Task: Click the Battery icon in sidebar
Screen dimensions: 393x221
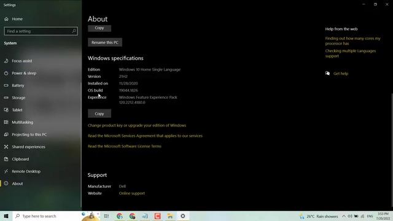Action: 6,85
